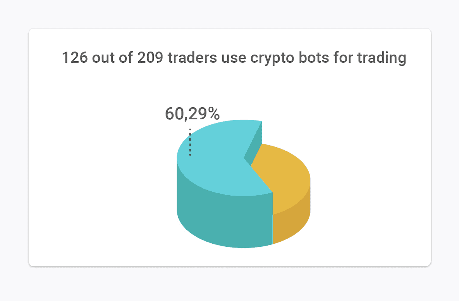Screen dimensions: 459x301
Task: Click the word "crypto" in the title
Action: [272, 58]
